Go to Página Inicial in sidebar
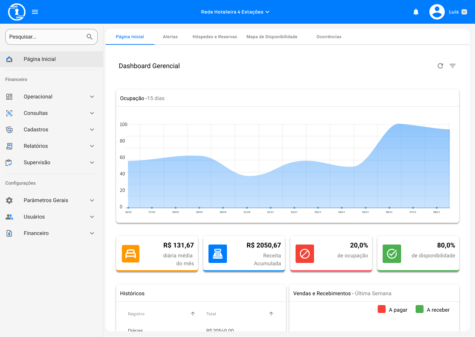Viewport: 475px width, 337px height. 40,59
